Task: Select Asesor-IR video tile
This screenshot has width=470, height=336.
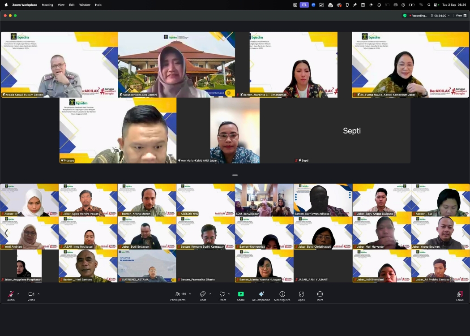Action: click(30, 200)
